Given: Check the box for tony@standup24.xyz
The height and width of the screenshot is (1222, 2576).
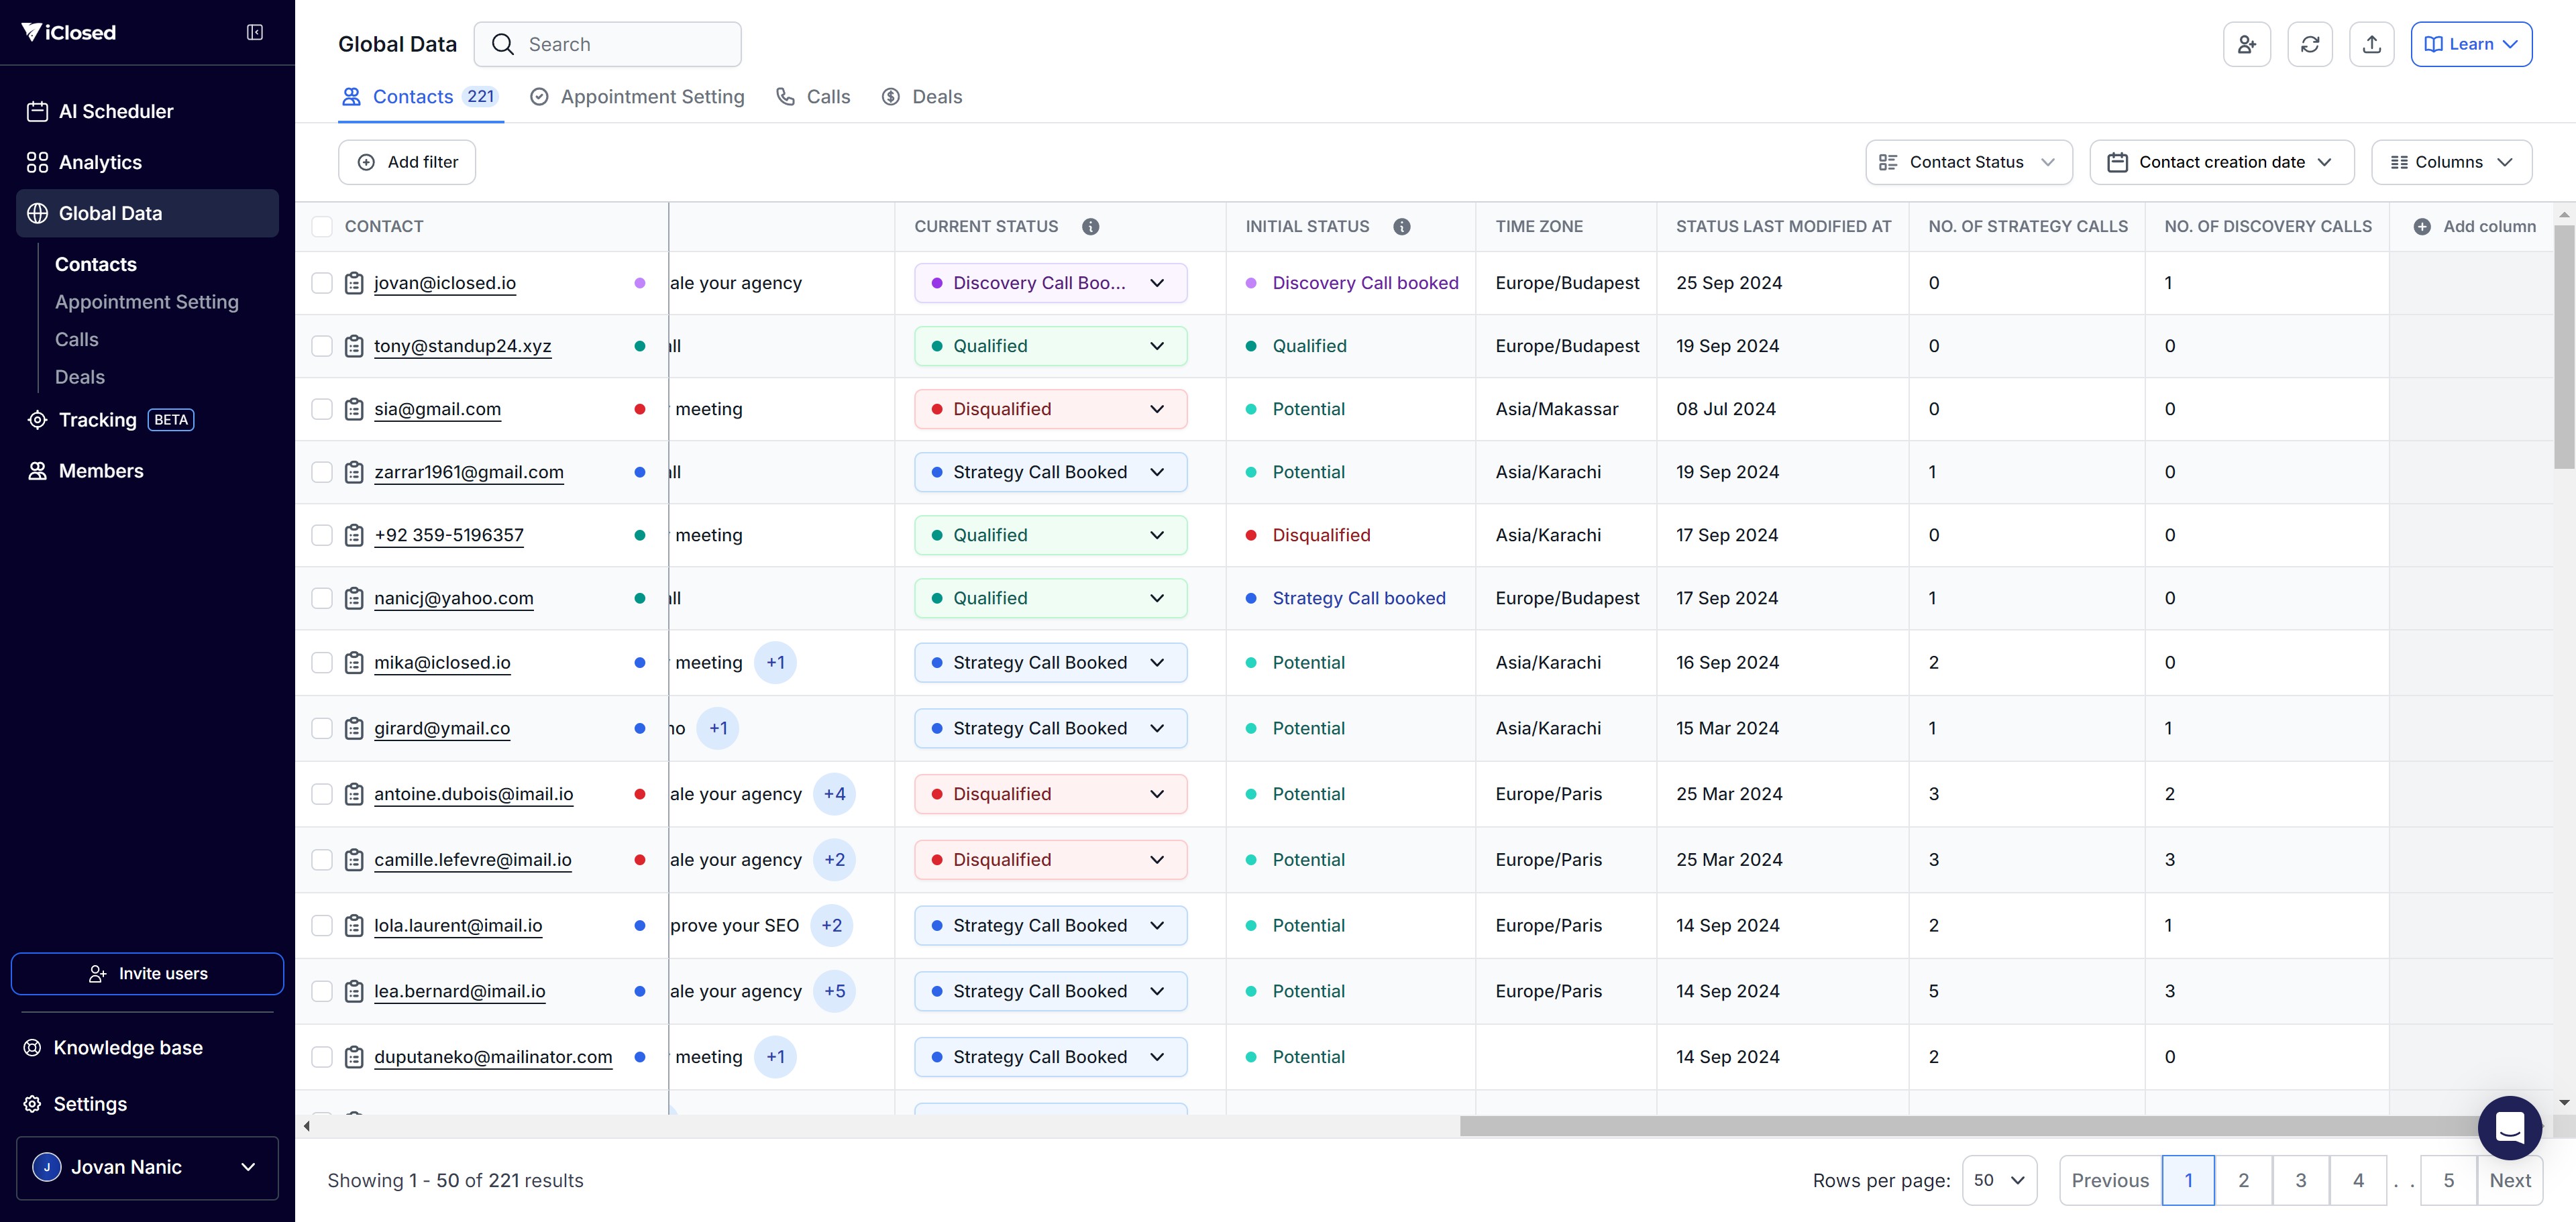Looking at the screenshot, I should (x=322, y=346).
